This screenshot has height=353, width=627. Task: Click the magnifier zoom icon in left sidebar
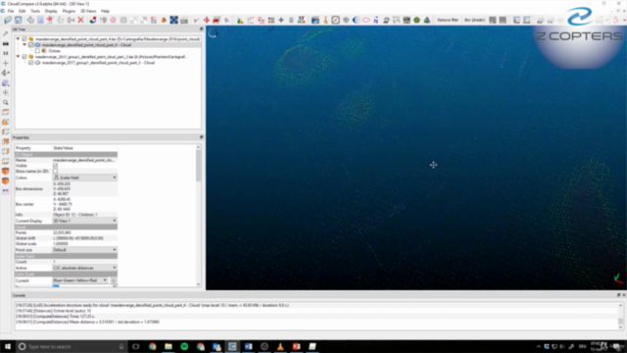(6, 102)
